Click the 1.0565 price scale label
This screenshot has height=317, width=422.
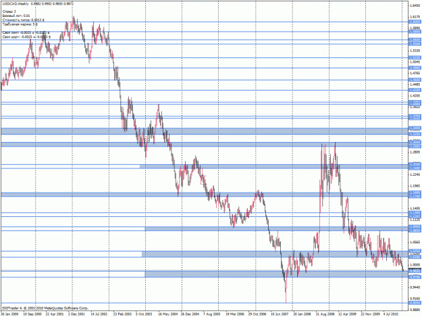[415, 242]
